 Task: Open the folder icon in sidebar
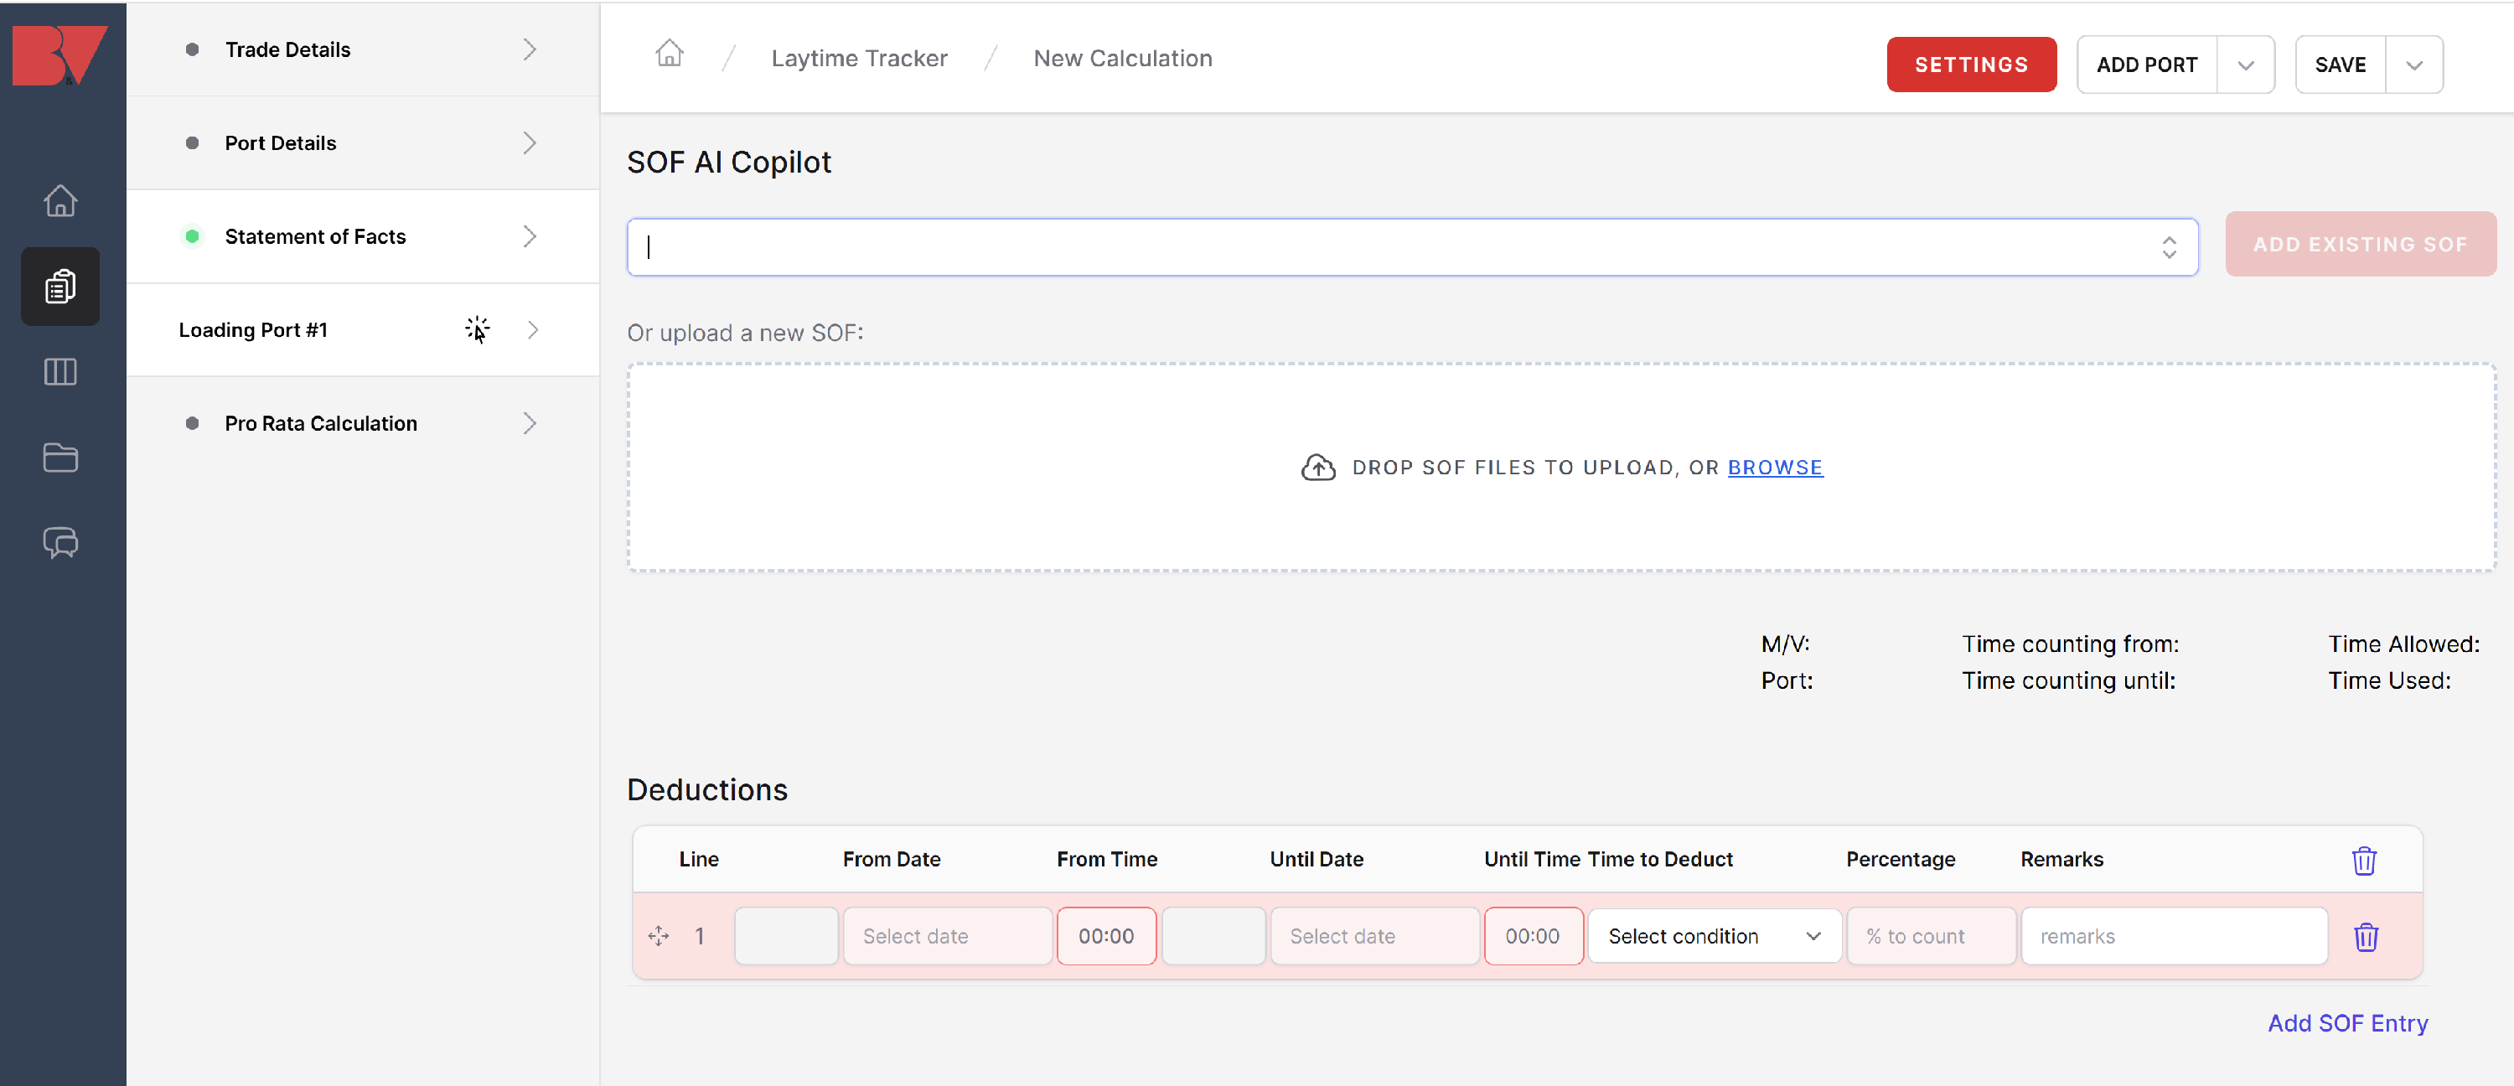pos(60,458)
